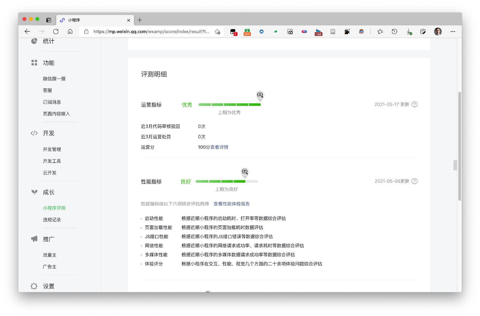Click the eye marker above 运营指标 bar

pyautogui.click(x=260, y=96)
